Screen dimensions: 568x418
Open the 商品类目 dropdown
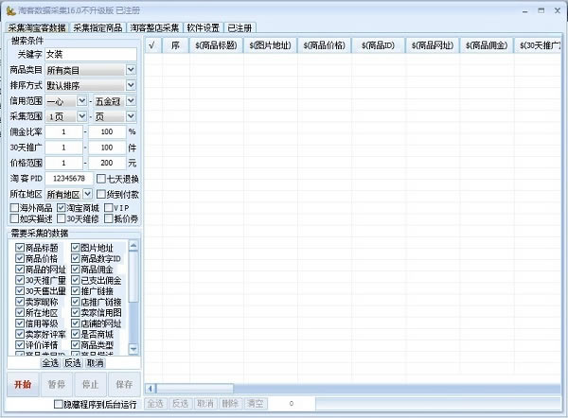click(x=131, y=69)
